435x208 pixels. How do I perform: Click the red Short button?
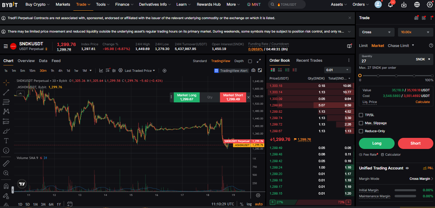[x=415, y=143]
